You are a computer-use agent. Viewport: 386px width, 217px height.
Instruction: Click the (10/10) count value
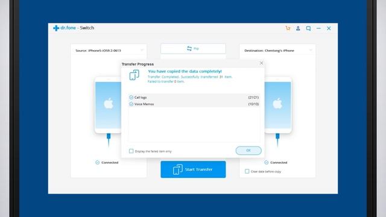click(253, 104)
